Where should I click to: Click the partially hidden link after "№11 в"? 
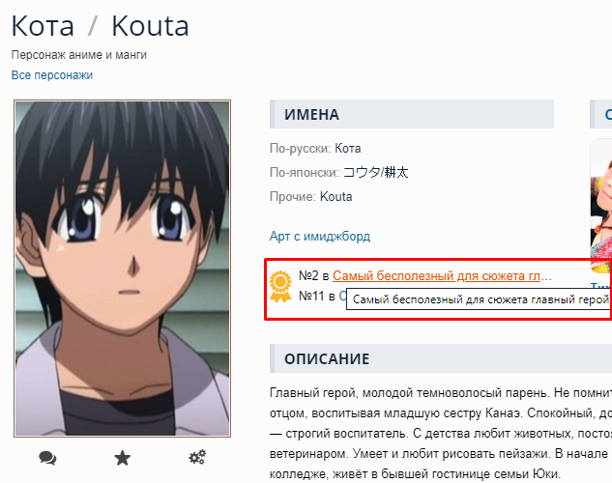coord(342,296)
